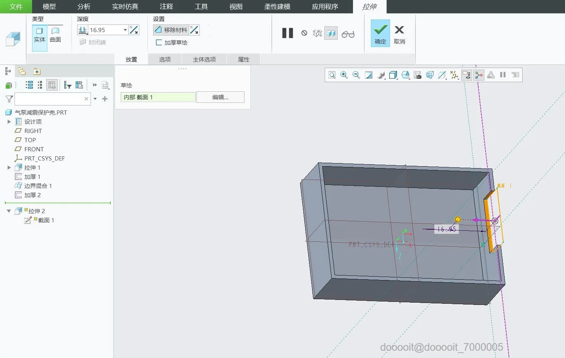Screen dimensions: 565x358
Task: Click the 编辑 button to edit sketch
Action: [x=220, y=97]
